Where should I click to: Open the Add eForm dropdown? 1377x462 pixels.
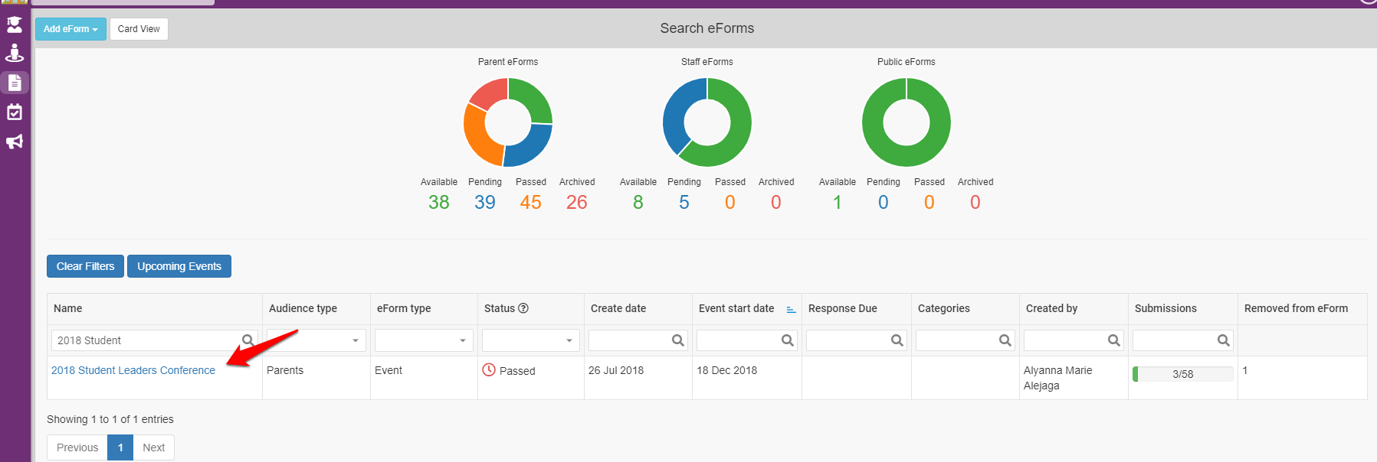[70, 29]
